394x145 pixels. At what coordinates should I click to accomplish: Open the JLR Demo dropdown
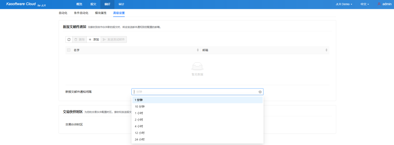coord(344,4)
